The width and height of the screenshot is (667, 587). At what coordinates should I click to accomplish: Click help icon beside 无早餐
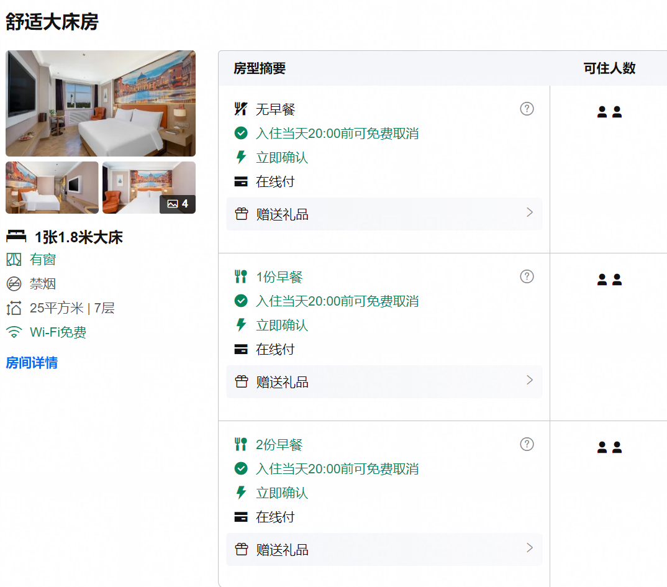pyautogui.click(x=527, y=109)
